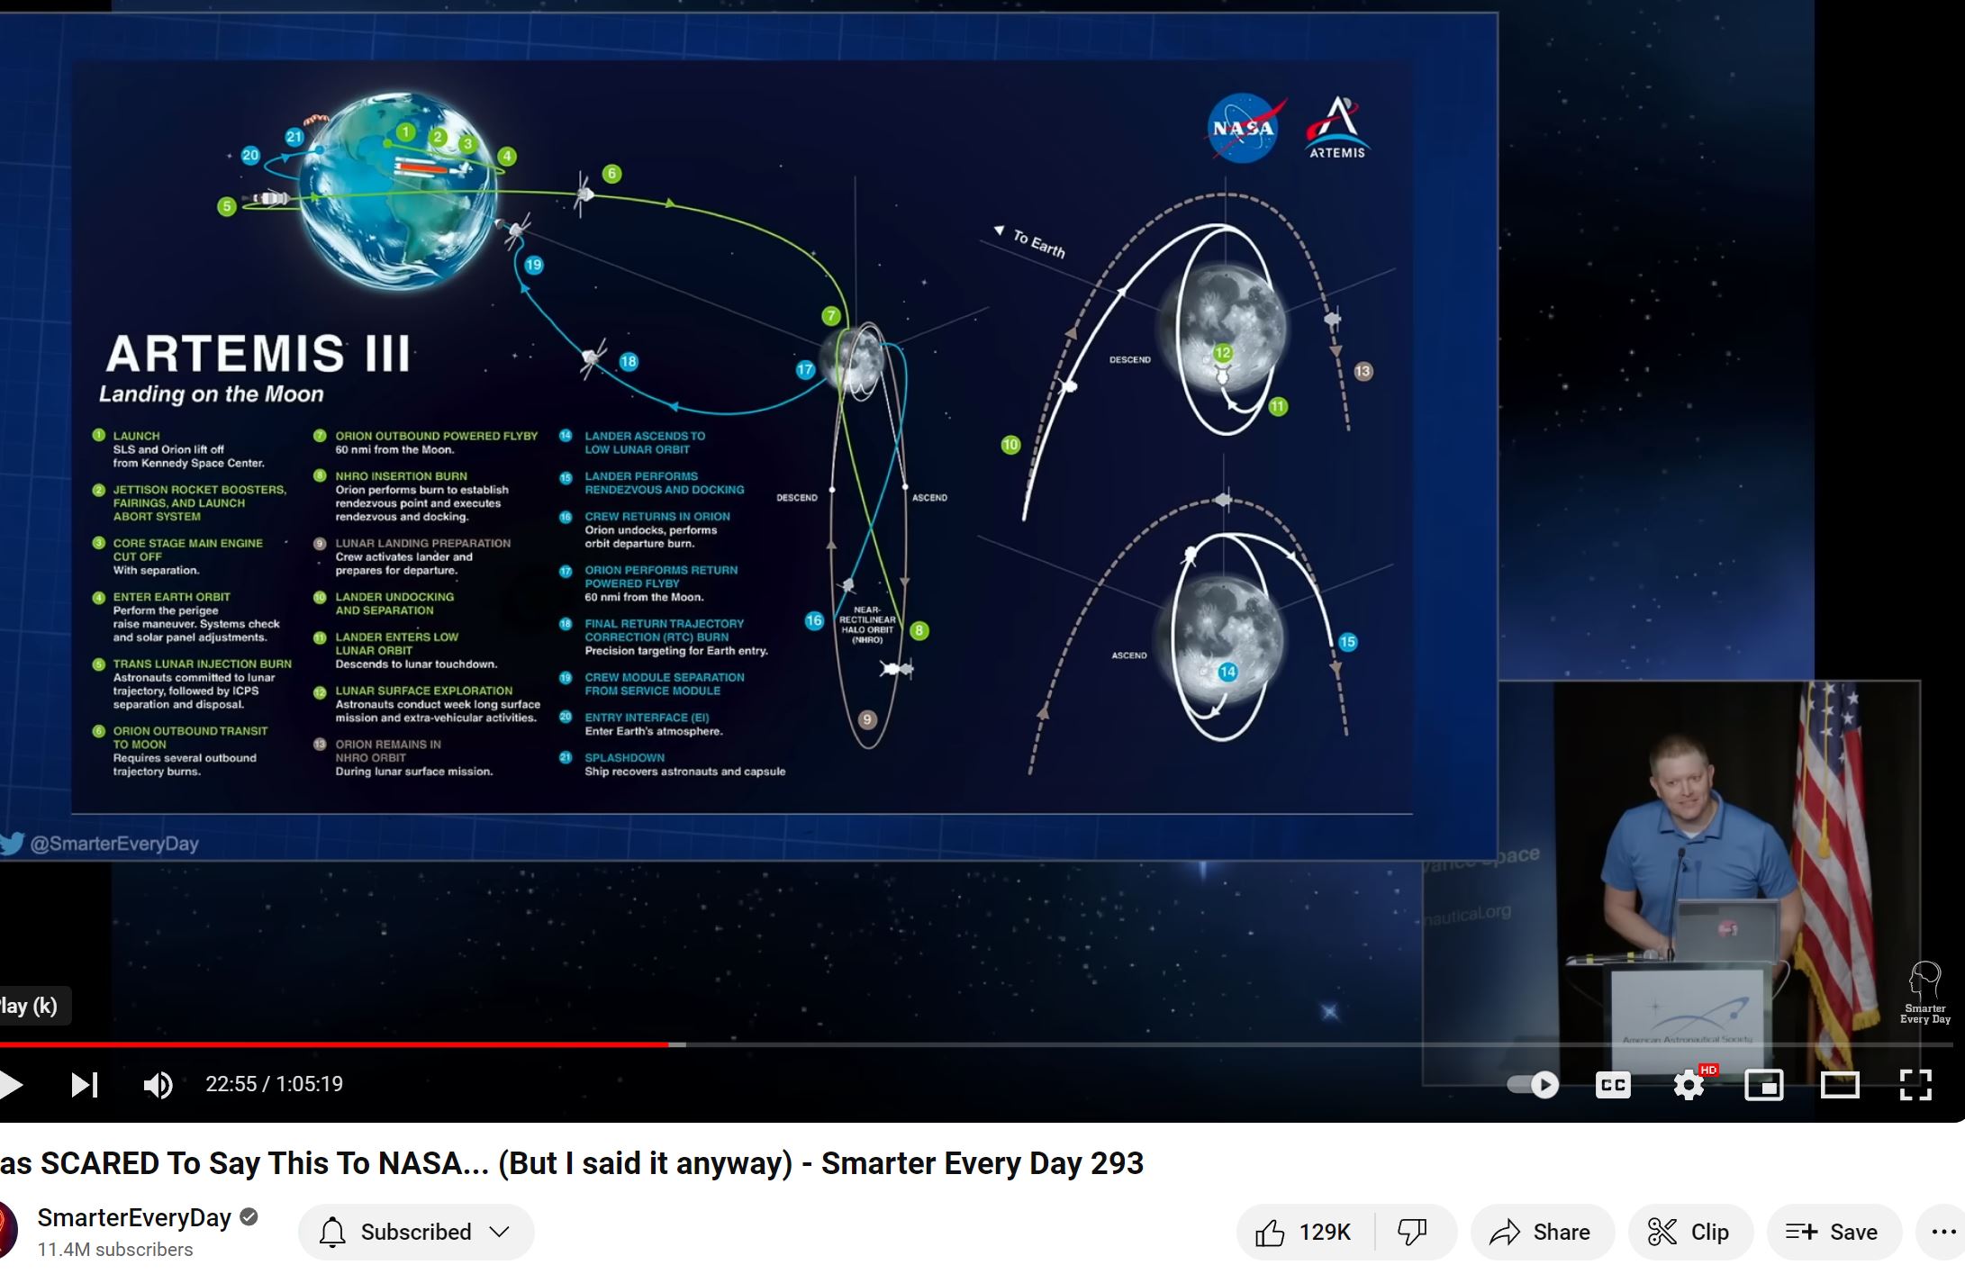This screenshot has height=1274, width=1965.
Task: Click the presenter picture-in-picture inset
Action: 1672,882
